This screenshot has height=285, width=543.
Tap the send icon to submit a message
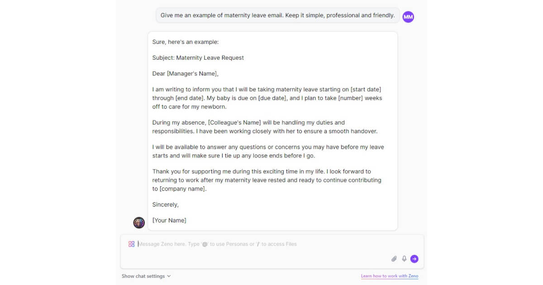click(x=414, y=259)
